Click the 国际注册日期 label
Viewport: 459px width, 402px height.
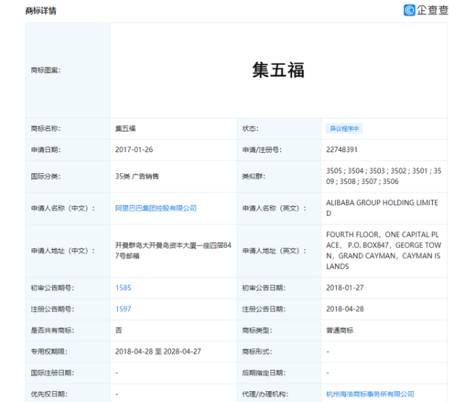[53, 373]
